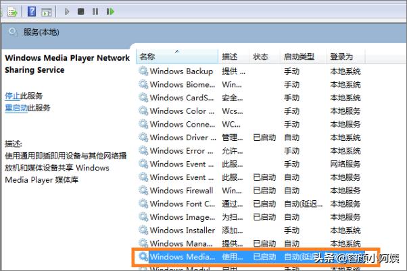Click the gear icon of Windows Backup
The width and height of the screenshot is (407, 271).
pos(143,71)
